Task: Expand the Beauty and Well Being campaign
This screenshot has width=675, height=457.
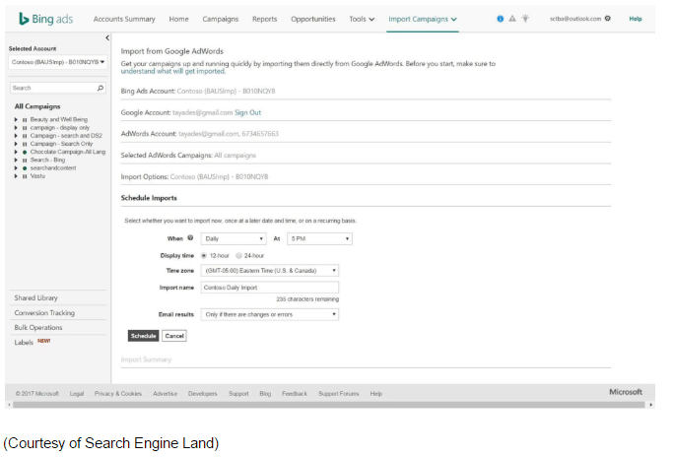Action: [16, 119]
